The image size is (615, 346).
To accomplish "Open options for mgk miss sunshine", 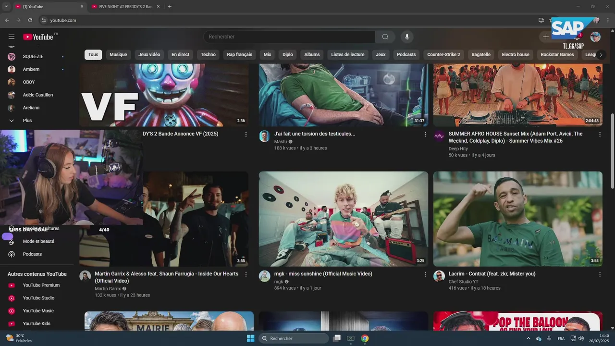I will 425,274.
